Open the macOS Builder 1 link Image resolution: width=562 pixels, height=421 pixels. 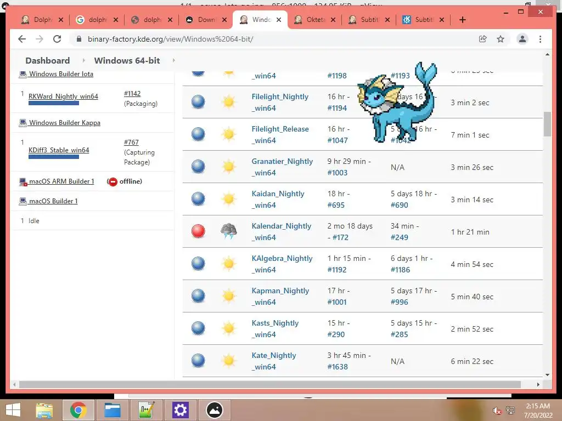pyautogui.click(x=53, y=201)
